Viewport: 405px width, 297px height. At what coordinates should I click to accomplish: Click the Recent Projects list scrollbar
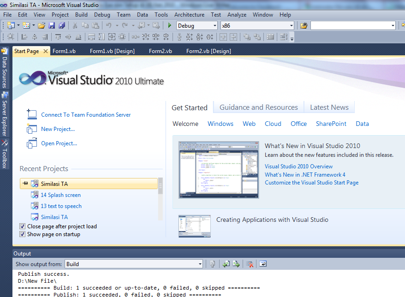coord(161,199)
